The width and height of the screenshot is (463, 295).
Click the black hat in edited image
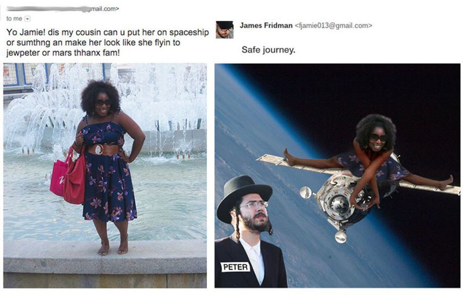click(244, 197)
